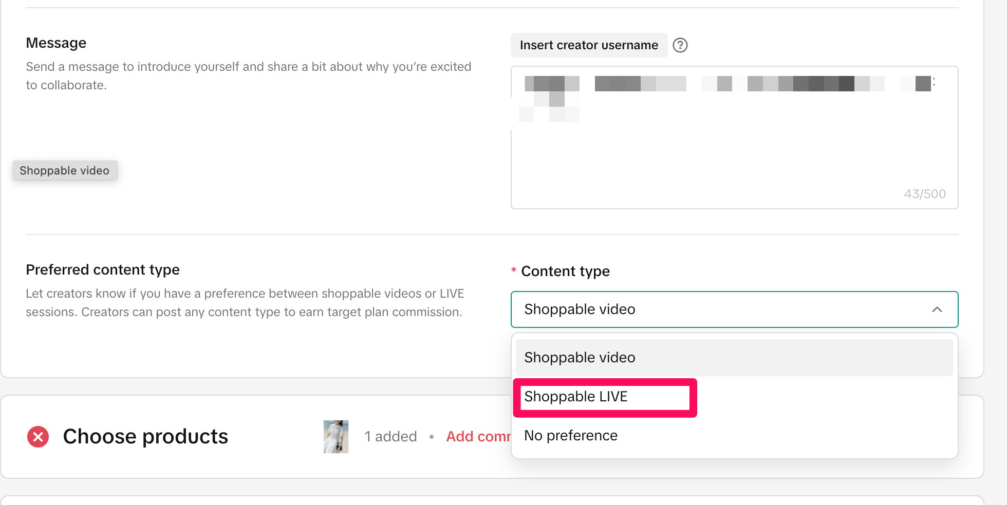Pick the No preference option
The height and width of the screenshot is (505, 1007).
571,436
